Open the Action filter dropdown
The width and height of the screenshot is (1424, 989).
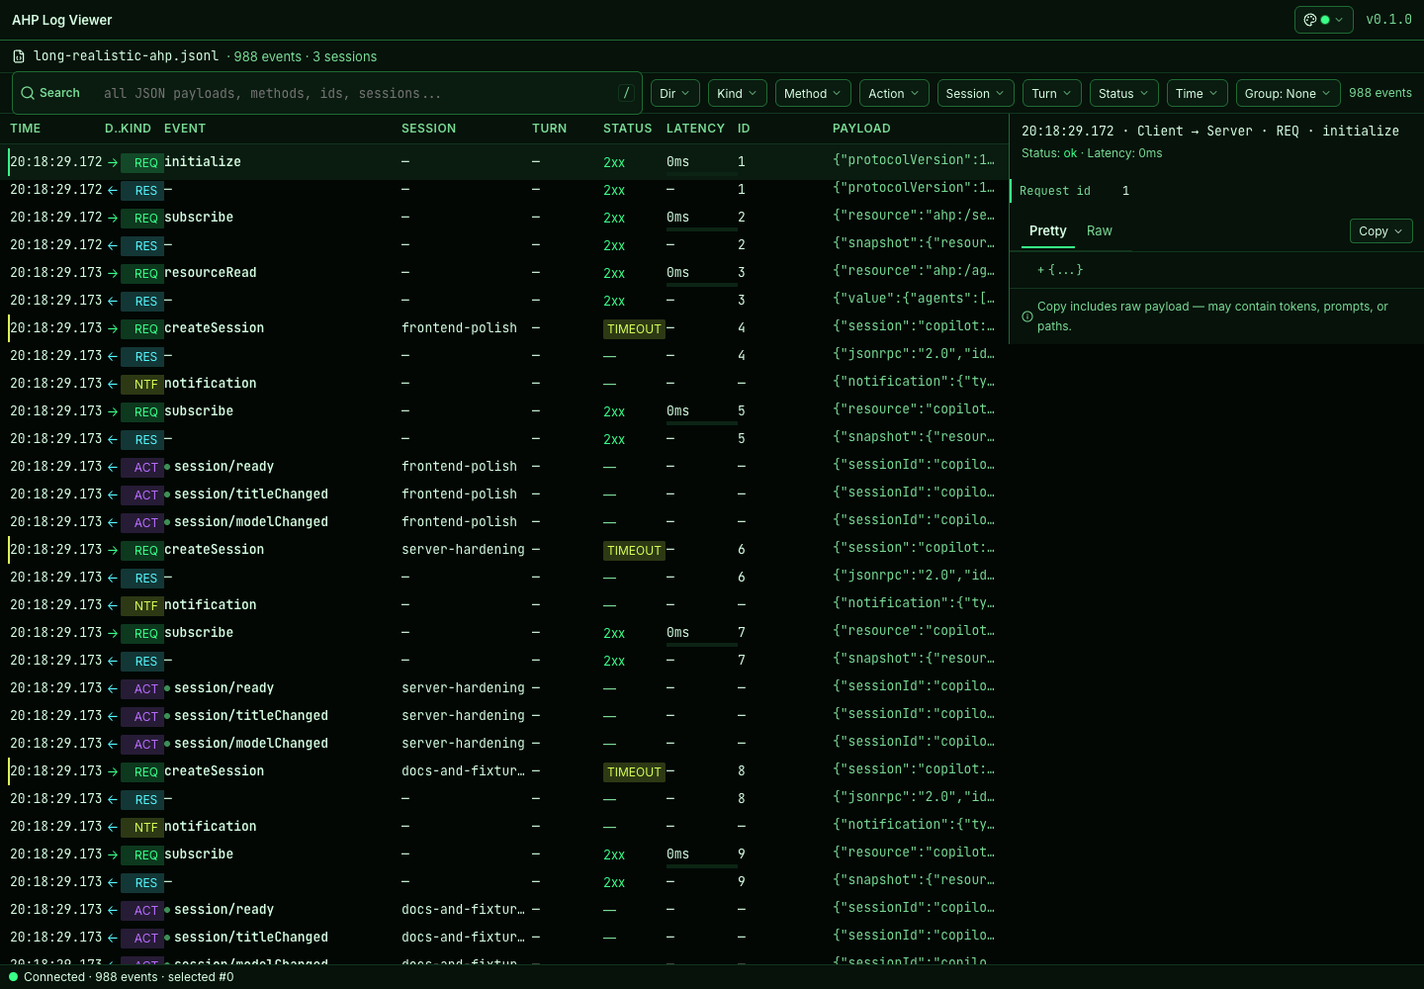894,93
